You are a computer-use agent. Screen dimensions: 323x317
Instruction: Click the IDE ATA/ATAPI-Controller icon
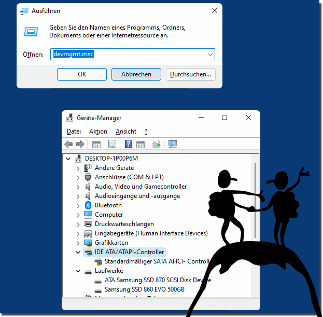(x=88, y=252)
